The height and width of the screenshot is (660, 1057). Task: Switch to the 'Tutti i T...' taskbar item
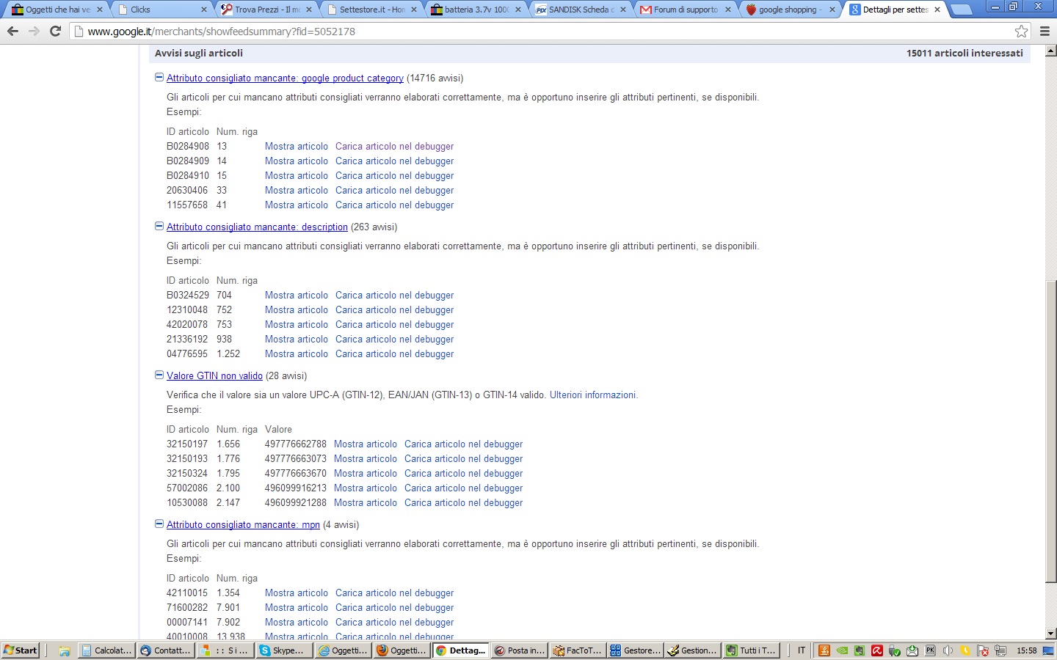751,650
